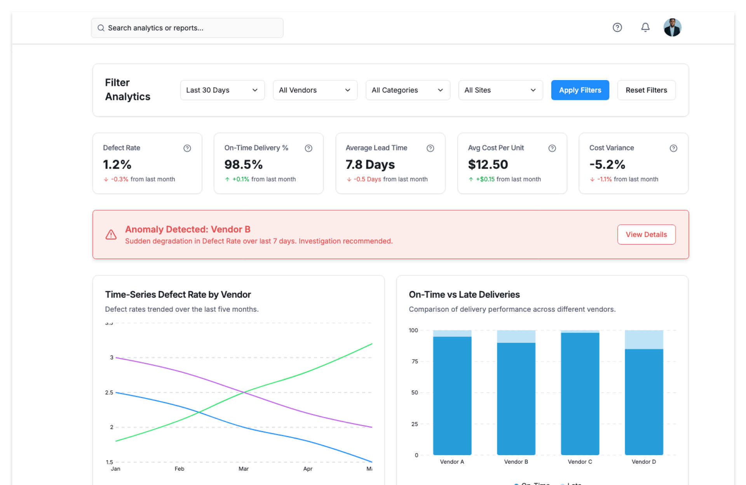Open the All Categories dropdown

point(408,90)
